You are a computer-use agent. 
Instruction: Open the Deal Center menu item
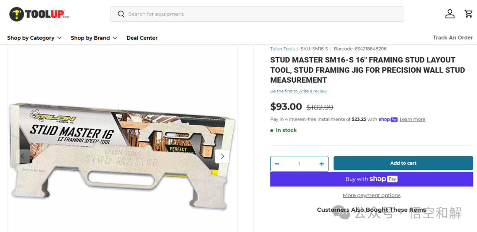pos(142,38)
